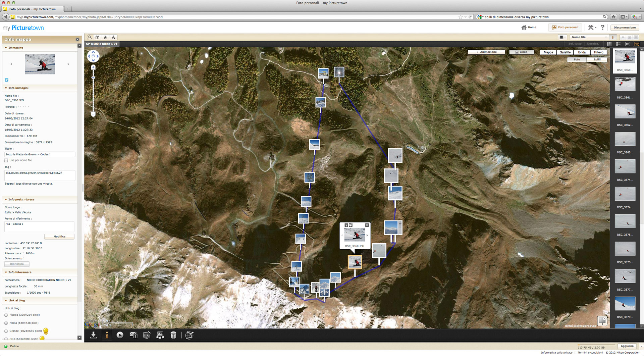644x356 pixels.
Task: Click the map zoom out minus button
Action: pos(93,114)
